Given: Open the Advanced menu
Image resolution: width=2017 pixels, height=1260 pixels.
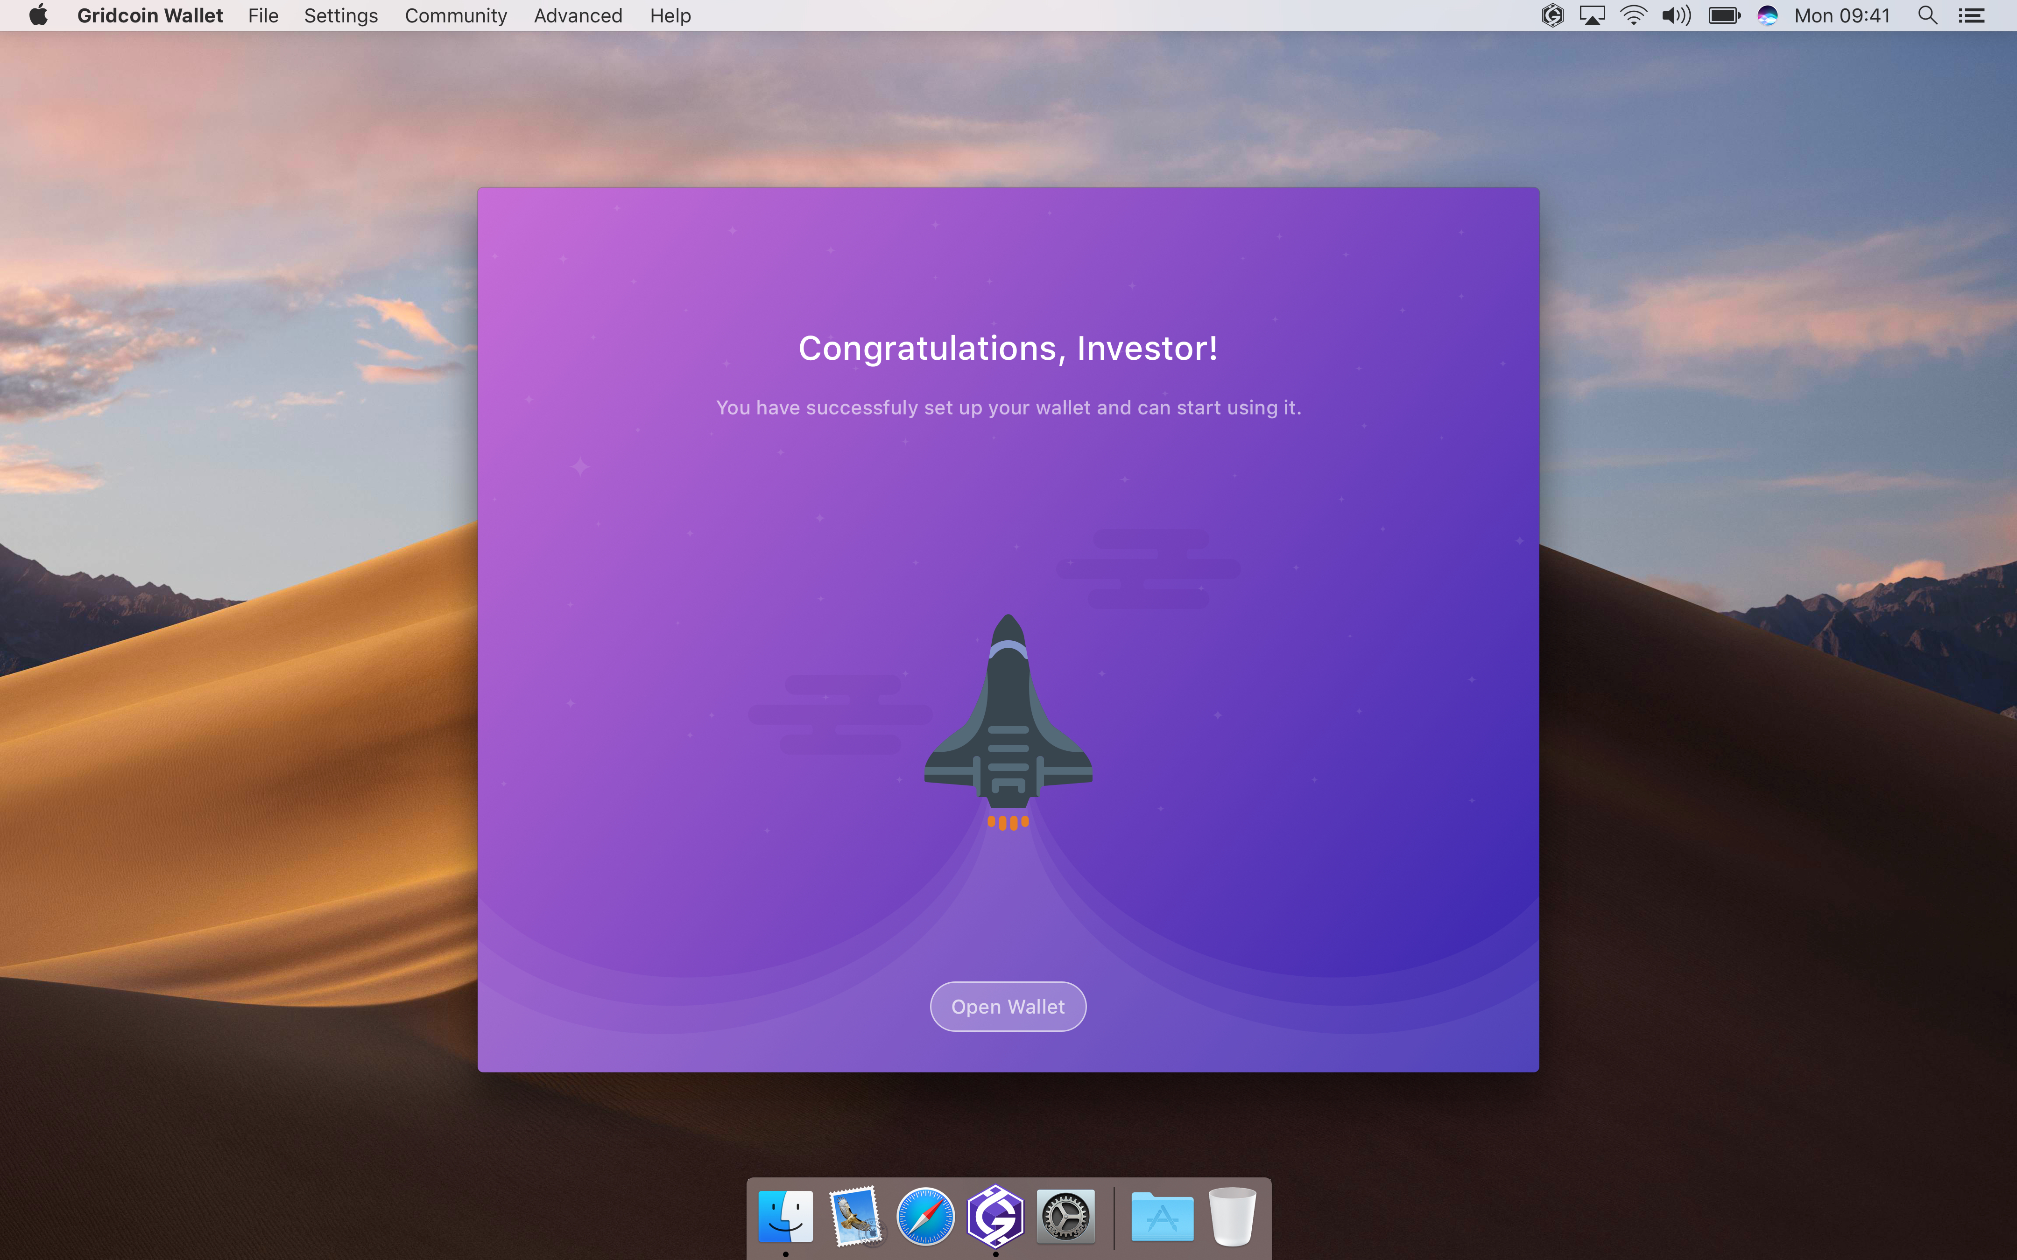Looking at the screenshot, I should click(x=578, y=15).
